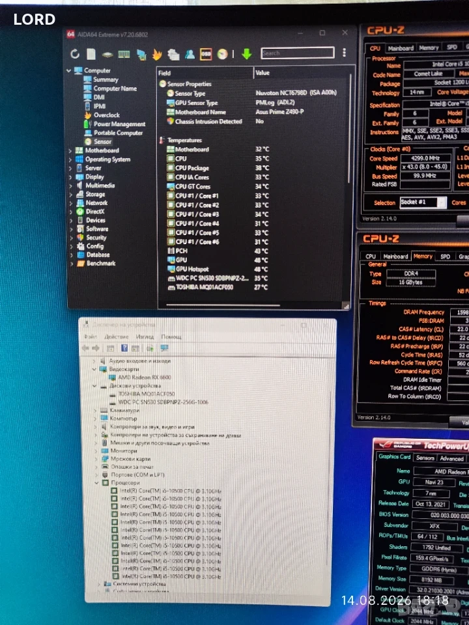Viewport: 469px width, 625px height.
Task: Select Overclock in the AIDA64 tree
Action: [106, 115]
